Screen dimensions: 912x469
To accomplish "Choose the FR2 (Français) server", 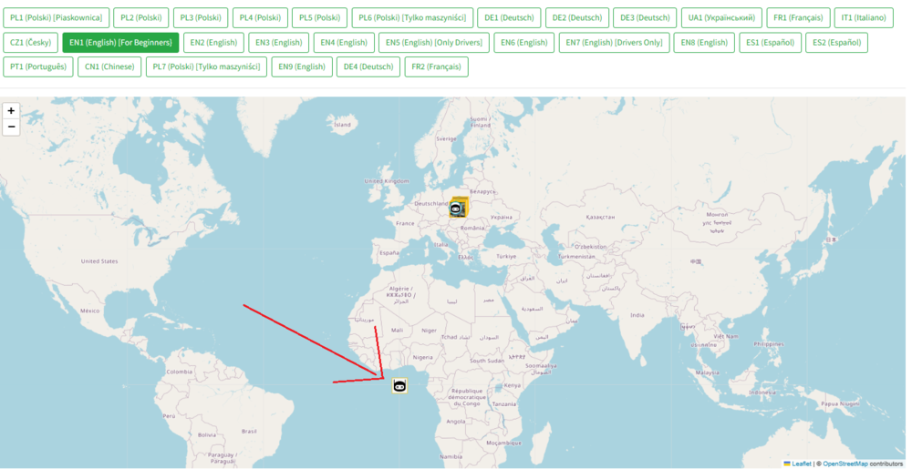I will pos(436,66).
